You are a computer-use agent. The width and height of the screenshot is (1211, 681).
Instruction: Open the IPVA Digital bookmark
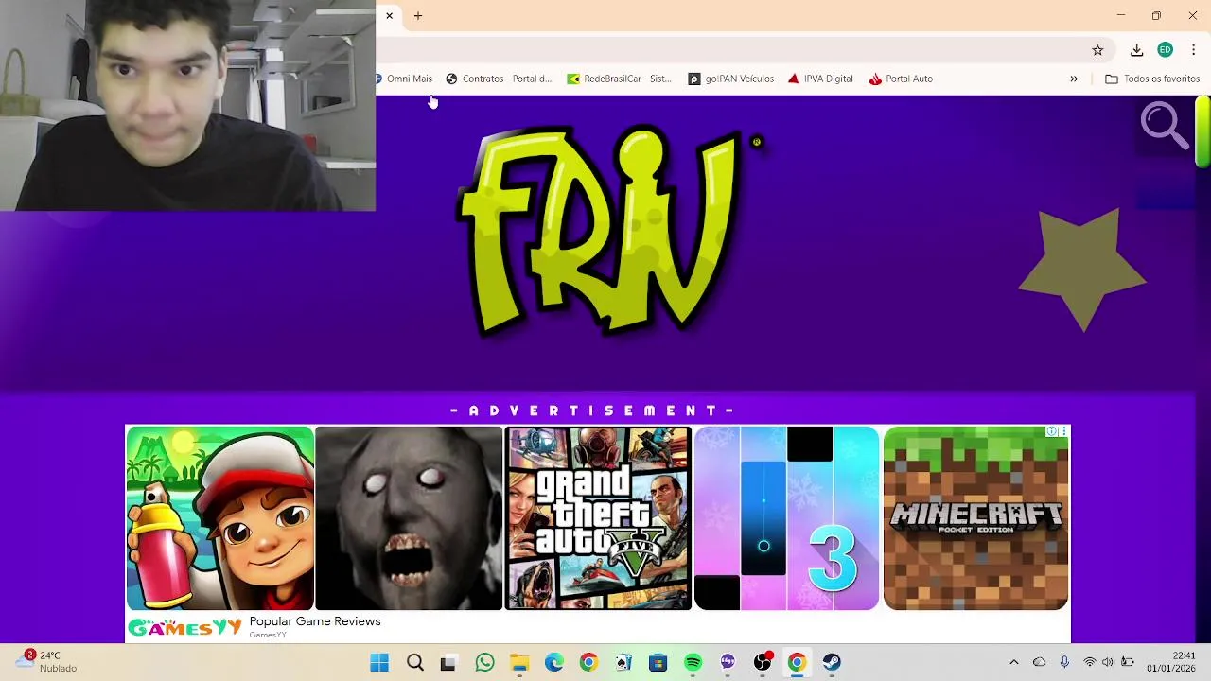click(820, 79)
